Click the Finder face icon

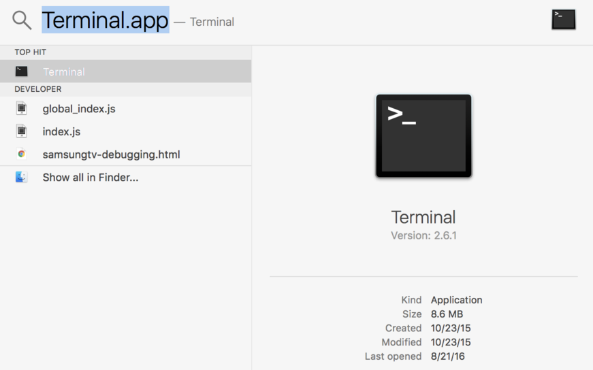(x=22, y=177)
